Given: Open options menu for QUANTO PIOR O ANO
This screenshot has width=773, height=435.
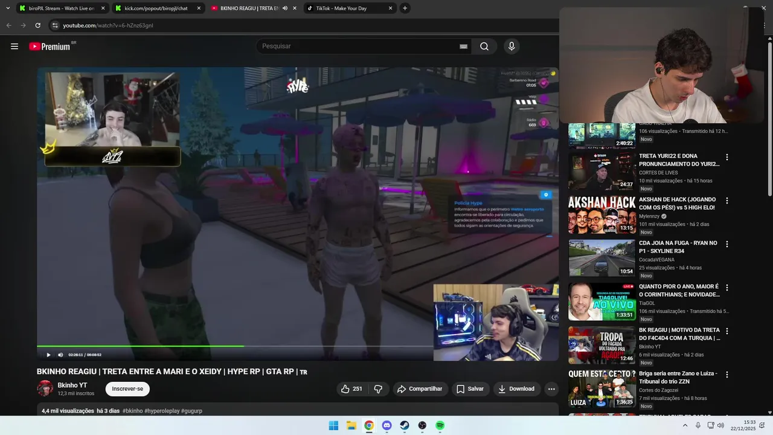Looking at the screenshot, I should (x=727, y=288).
